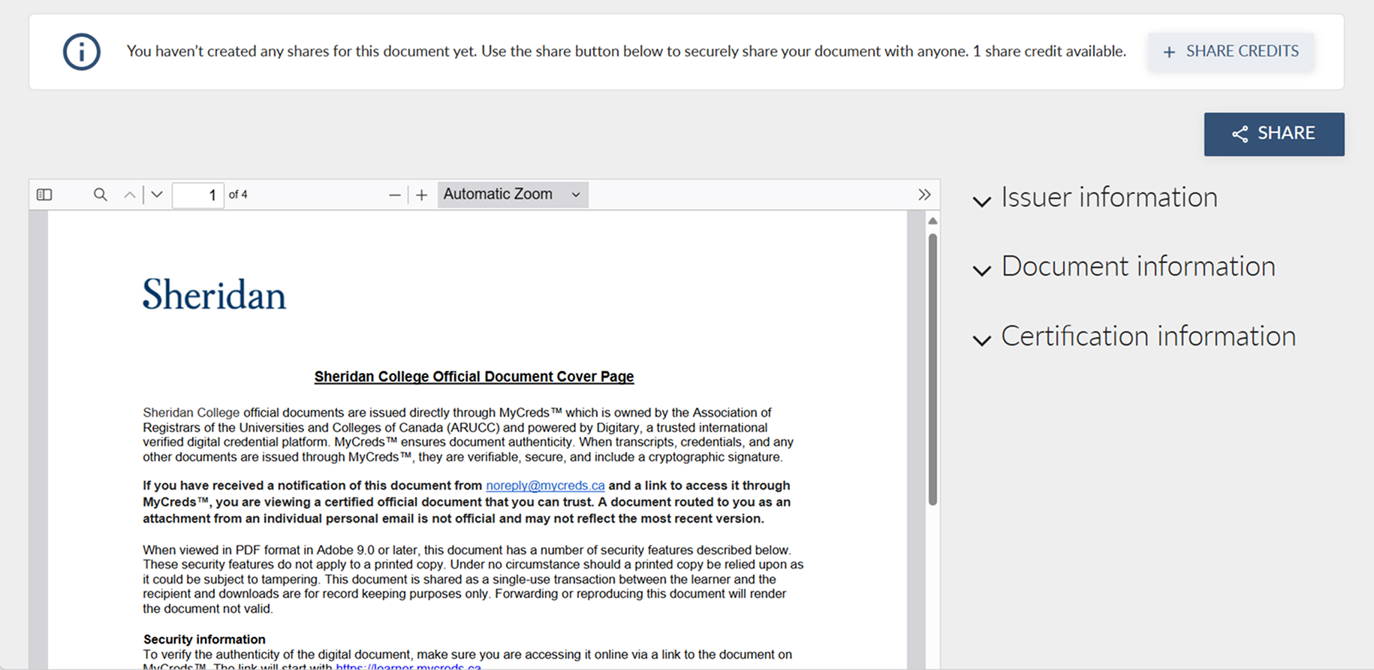Go to next page arrow
Screen dimensions: 1374x670
[x=157, y=195]
